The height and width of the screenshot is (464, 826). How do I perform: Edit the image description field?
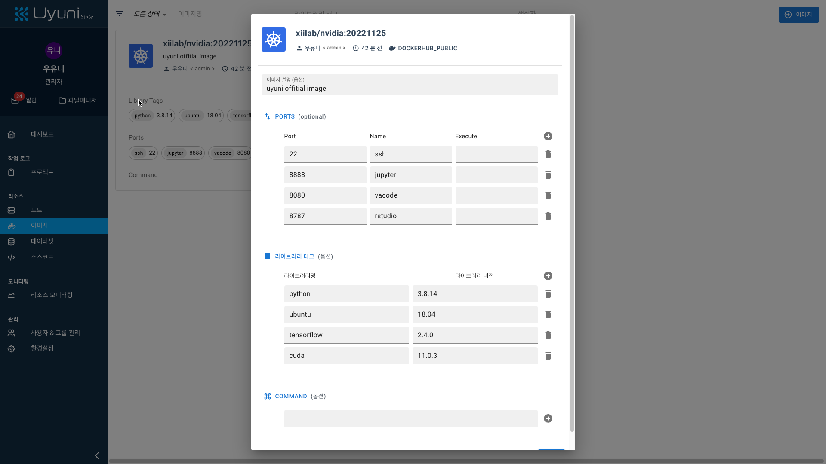coord(410,85)
